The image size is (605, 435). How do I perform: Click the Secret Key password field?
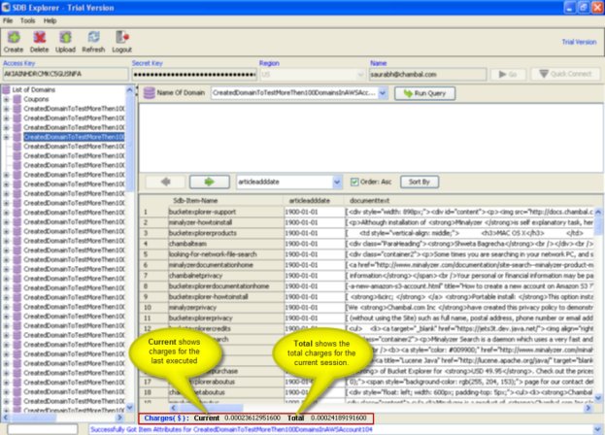click(x=194, y=74)
